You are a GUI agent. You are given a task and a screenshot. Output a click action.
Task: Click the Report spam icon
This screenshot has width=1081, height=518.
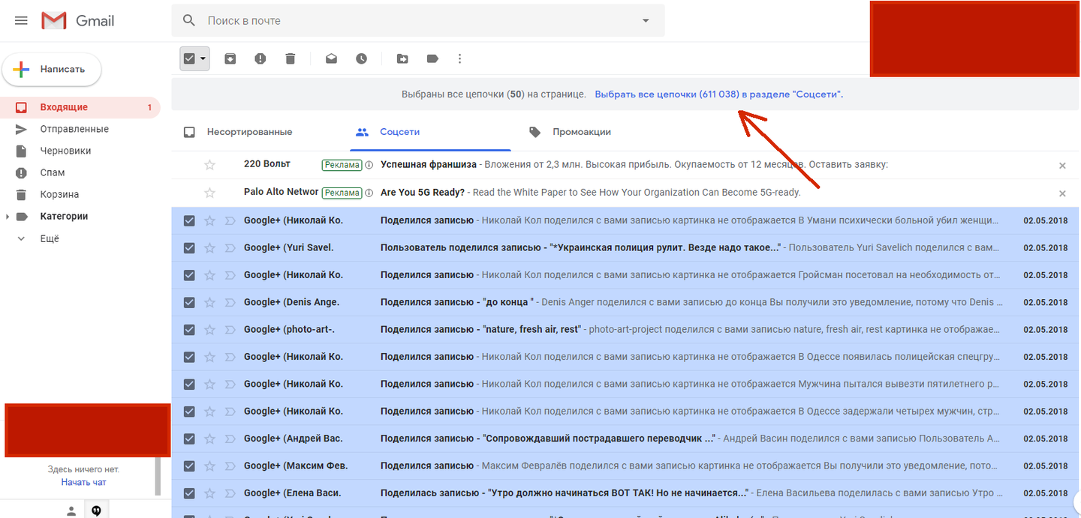[260, 58]
